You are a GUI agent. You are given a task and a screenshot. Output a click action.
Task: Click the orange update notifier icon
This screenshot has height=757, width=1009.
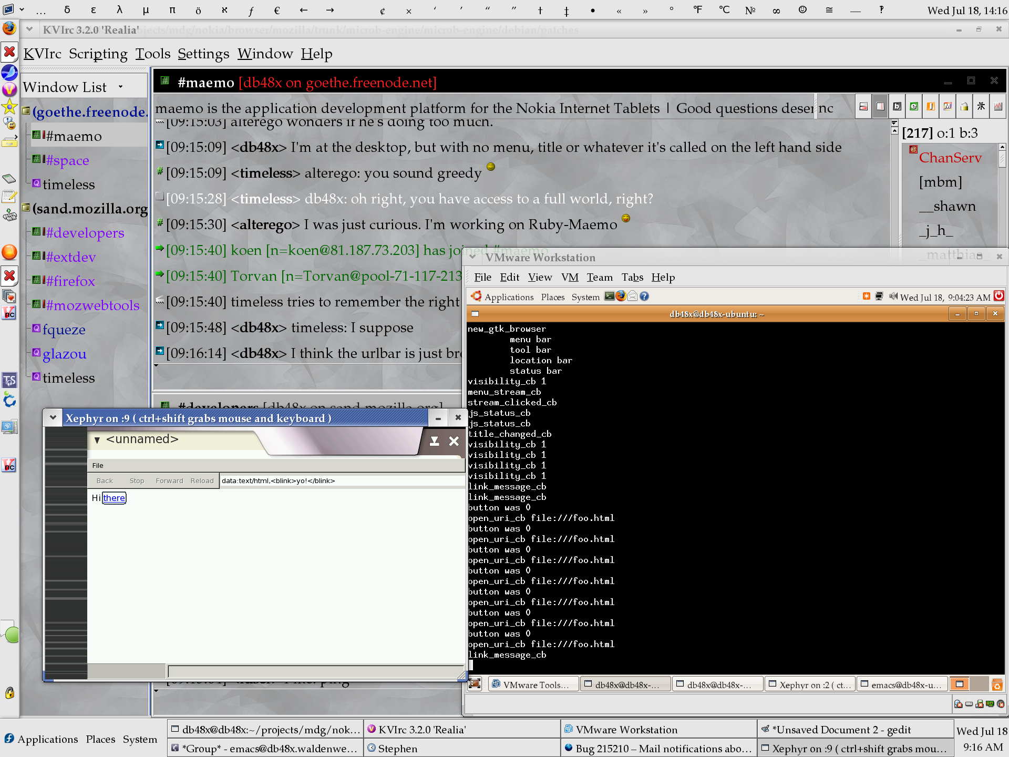click(x=867, y=296)
